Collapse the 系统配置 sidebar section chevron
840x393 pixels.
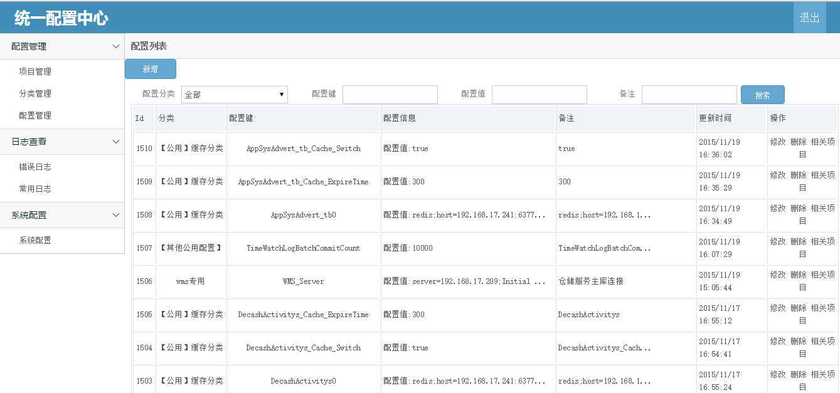coord(116,215)
